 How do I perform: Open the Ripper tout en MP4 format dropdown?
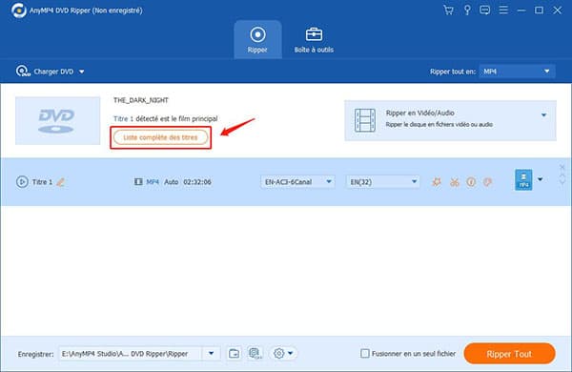click(x=517, y=72)
